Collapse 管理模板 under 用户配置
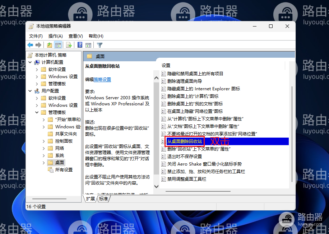The image size is (329, 234). coord(37,113)
